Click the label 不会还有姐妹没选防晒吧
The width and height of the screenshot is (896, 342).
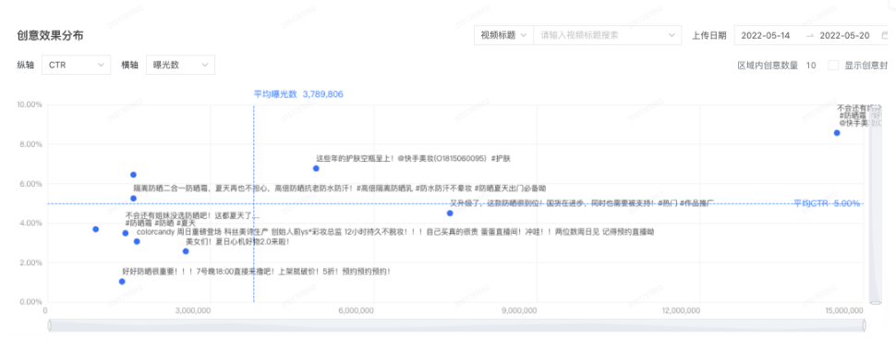(x=192, y=216)
